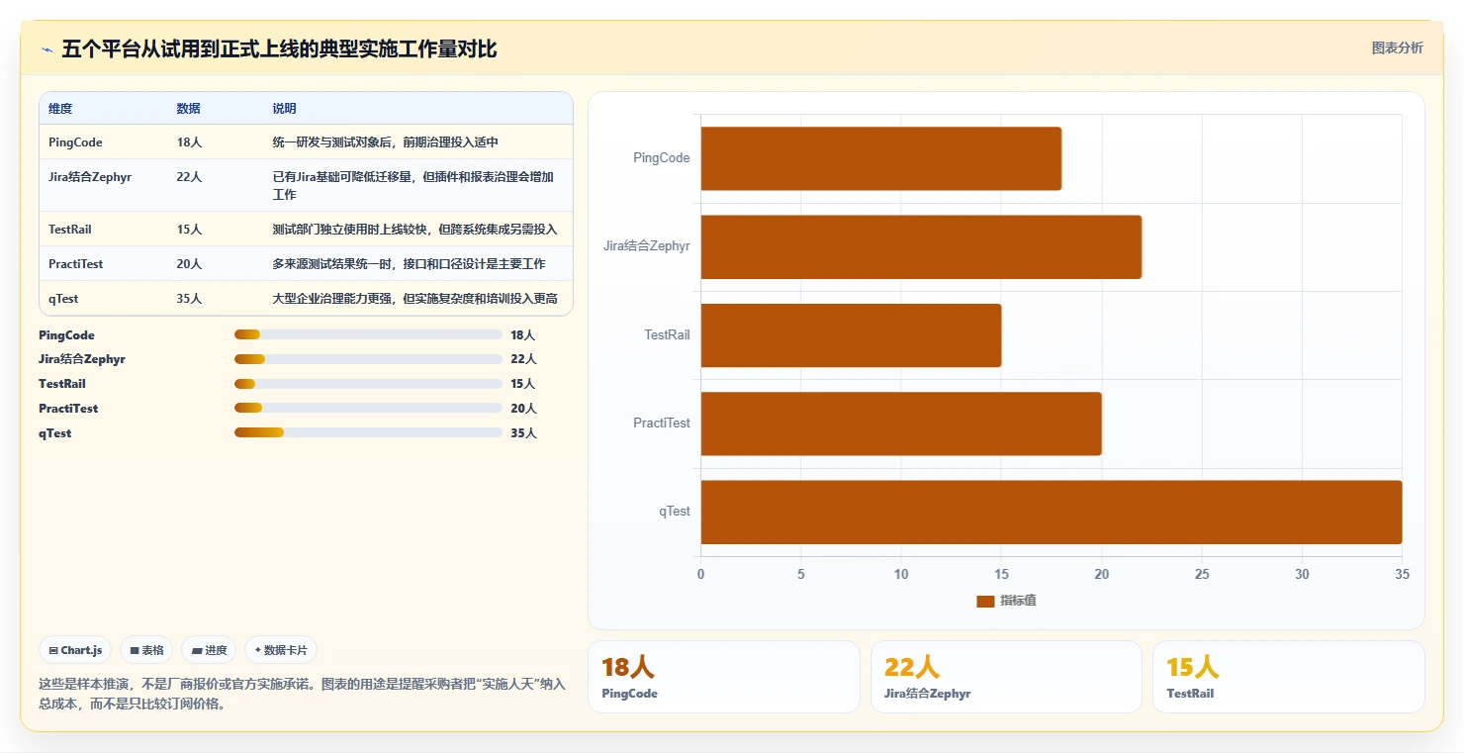Click description '测试部门独立使用时上线较快，但跨系统集成另需投入'
Screen dimensions: 1464x753
(x=415, y=230)
